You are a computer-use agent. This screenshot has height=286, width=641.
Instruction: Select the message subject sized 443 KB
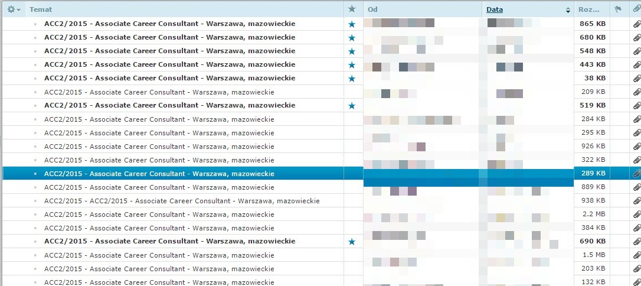[x=169, y=64]
